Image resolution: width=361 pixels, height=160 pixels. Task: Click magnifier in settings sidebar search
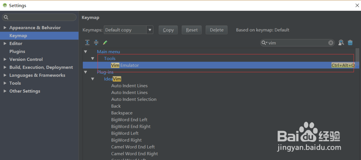(x=6, y=17)
